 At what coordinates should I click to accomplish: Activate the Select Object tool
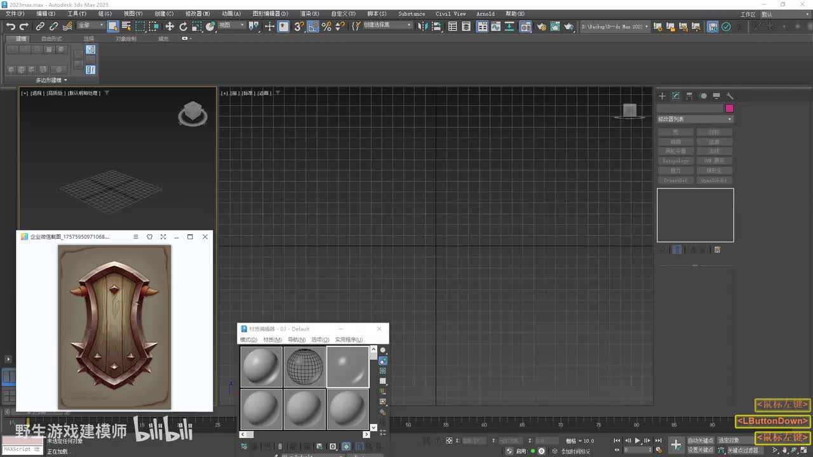[x=112, y=26]
